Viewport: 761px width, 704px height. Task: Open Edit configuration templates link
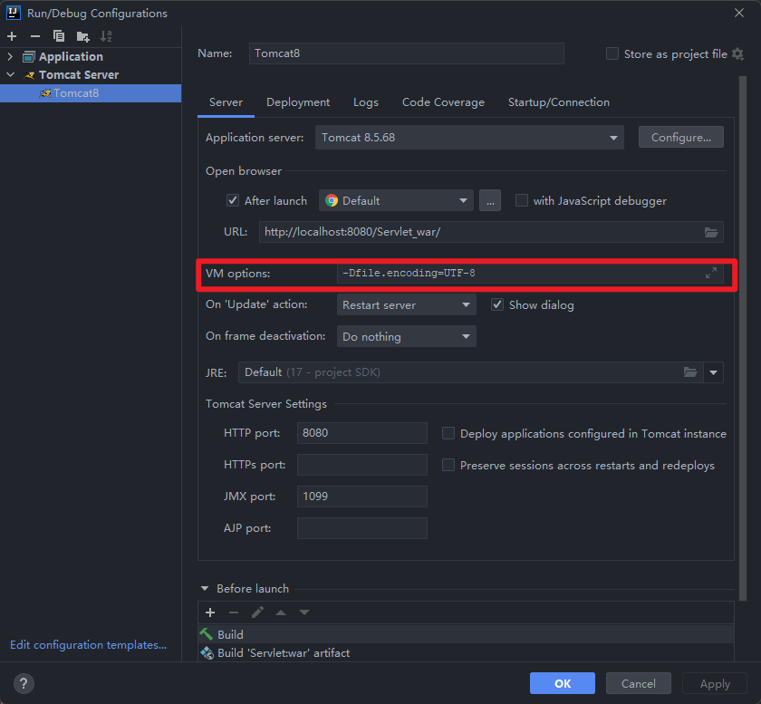point(88,645)
